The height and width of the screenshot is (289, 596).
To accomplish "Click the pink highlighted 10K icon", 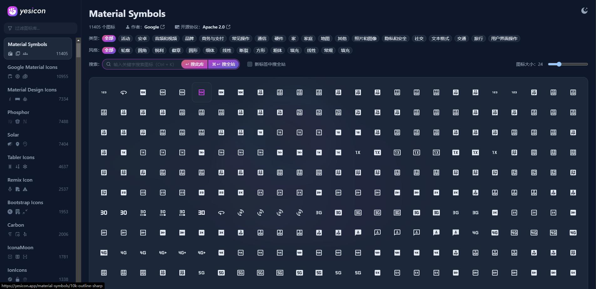I will click(202, 92).
